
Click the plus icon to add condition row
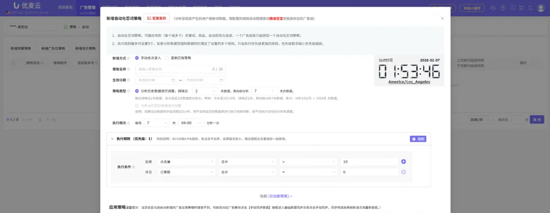pos(403,161)
